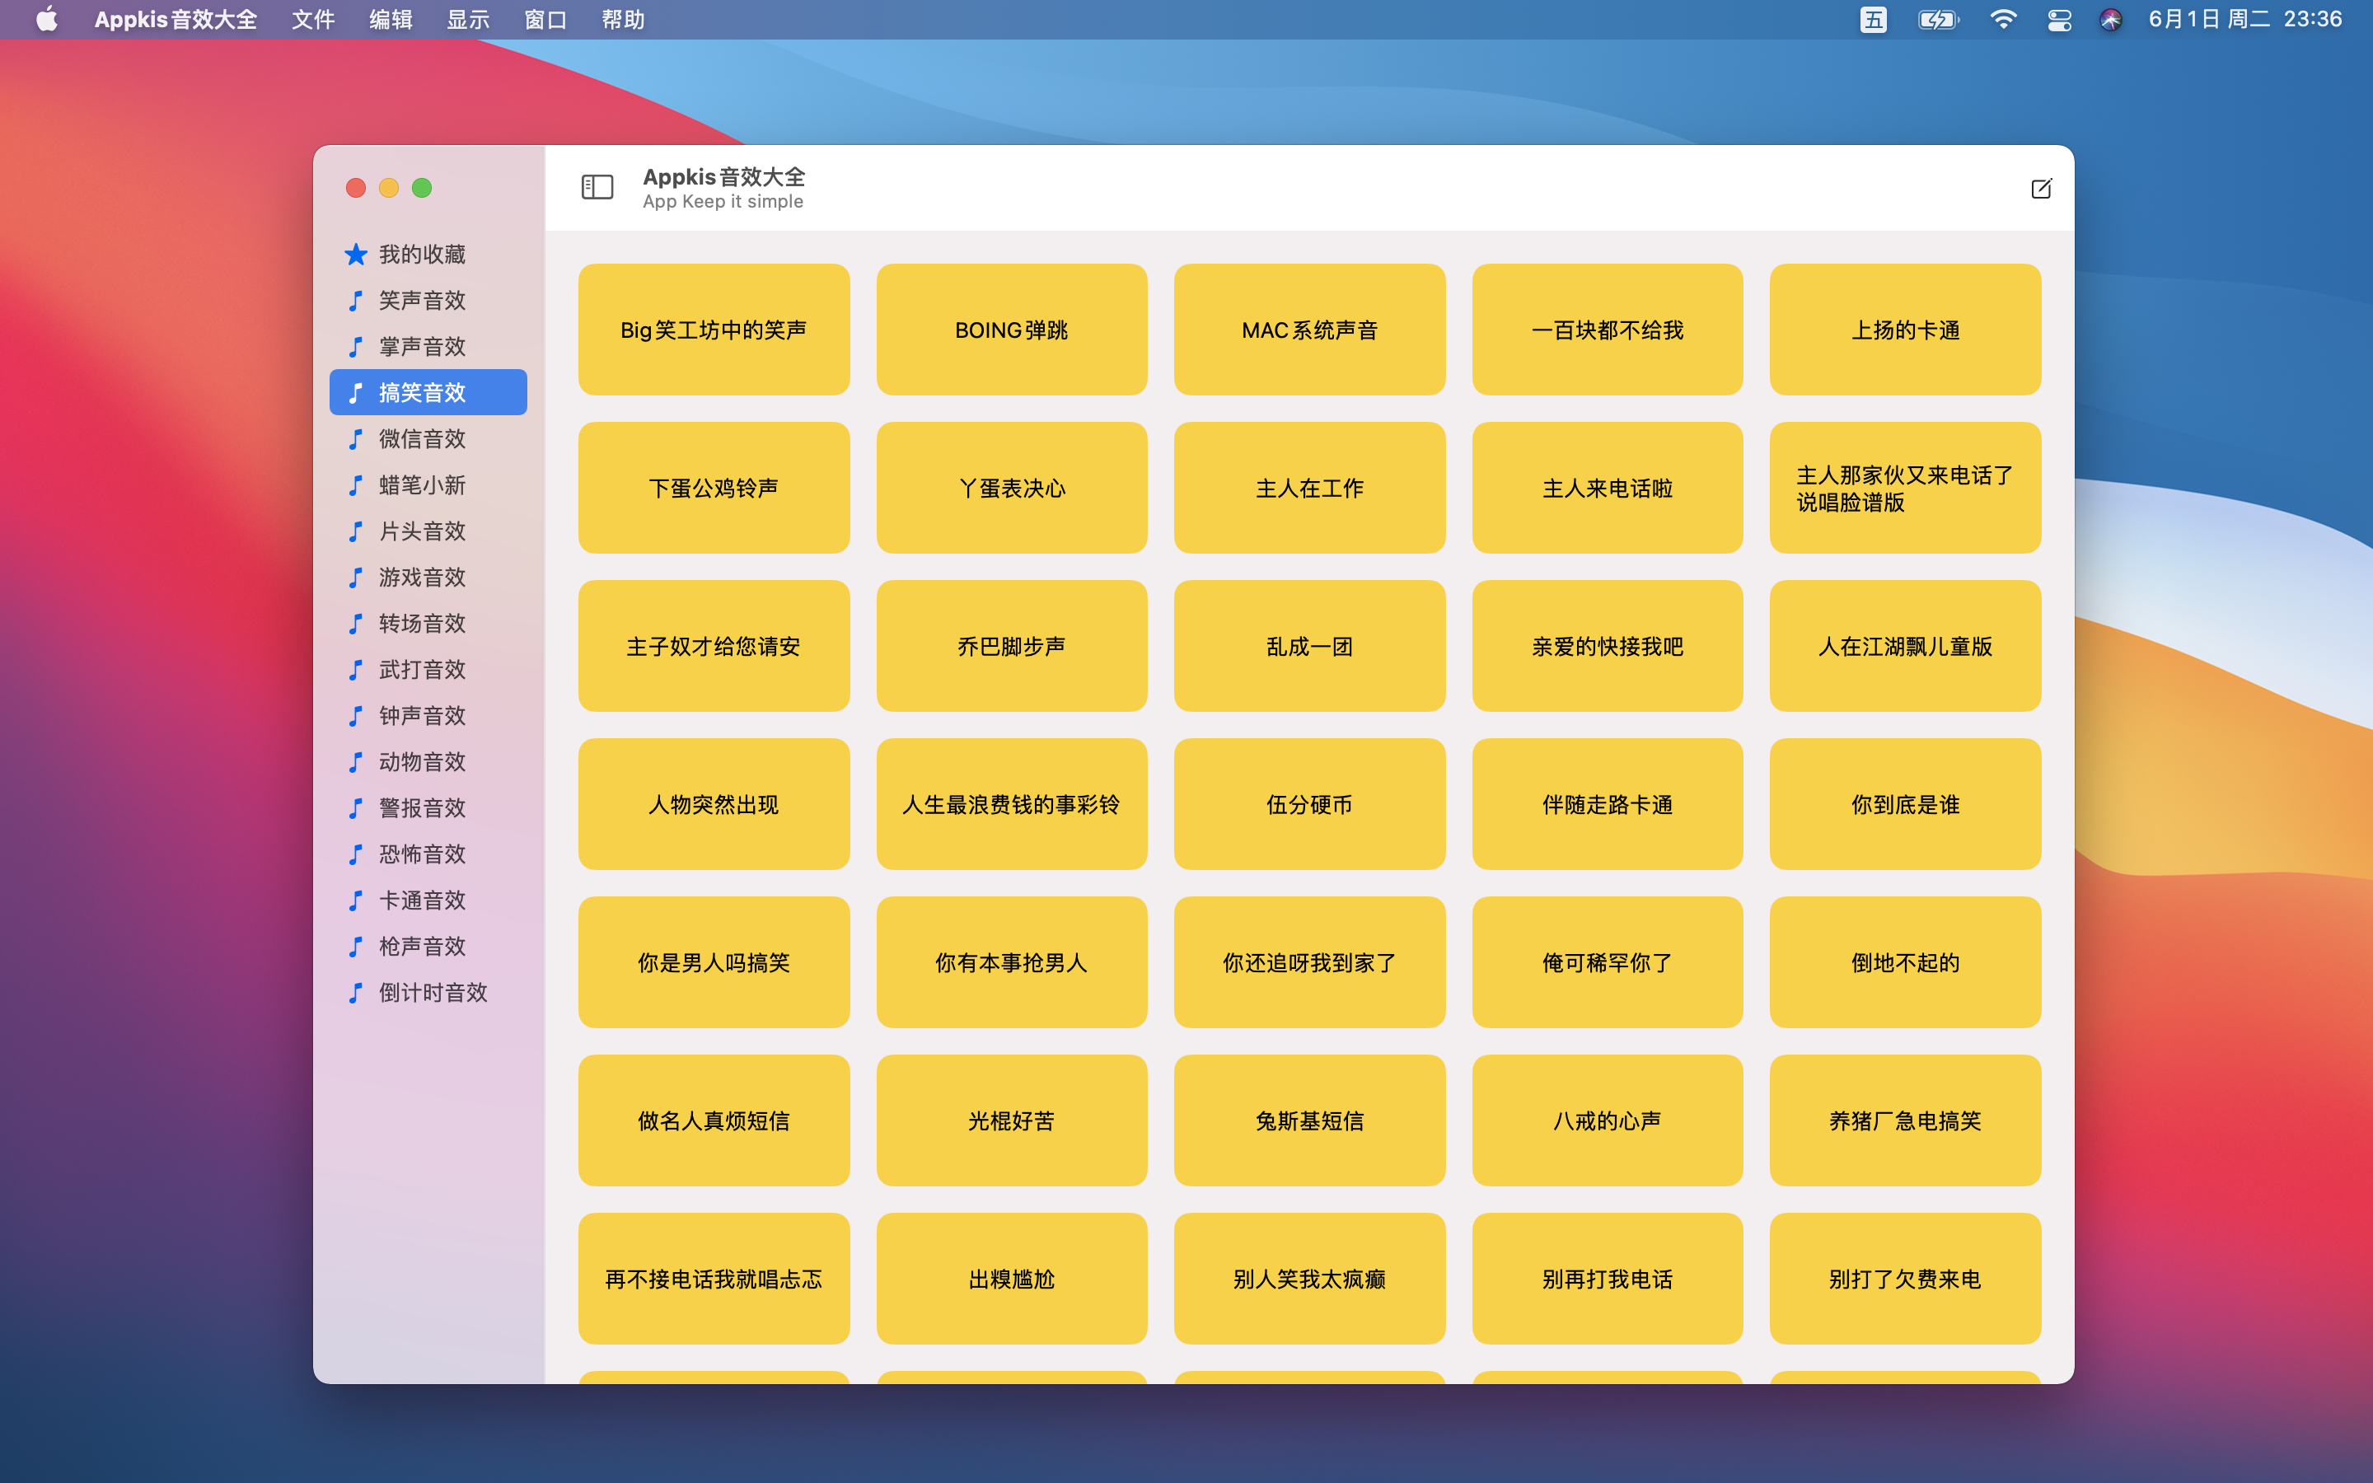Viewport: 2373px width, 1483px height.
Task: Check the battery status icon
Action: 1938,20
